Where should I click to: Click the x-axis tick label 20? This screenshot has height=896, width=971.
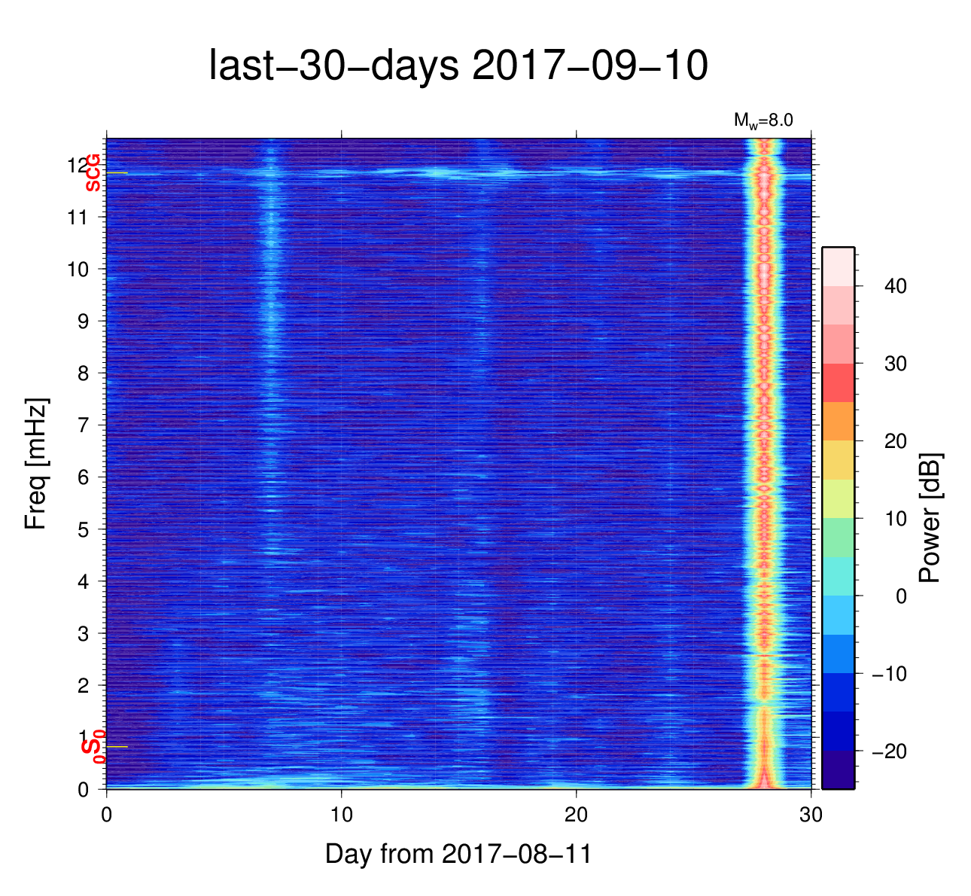click(576, 816)
